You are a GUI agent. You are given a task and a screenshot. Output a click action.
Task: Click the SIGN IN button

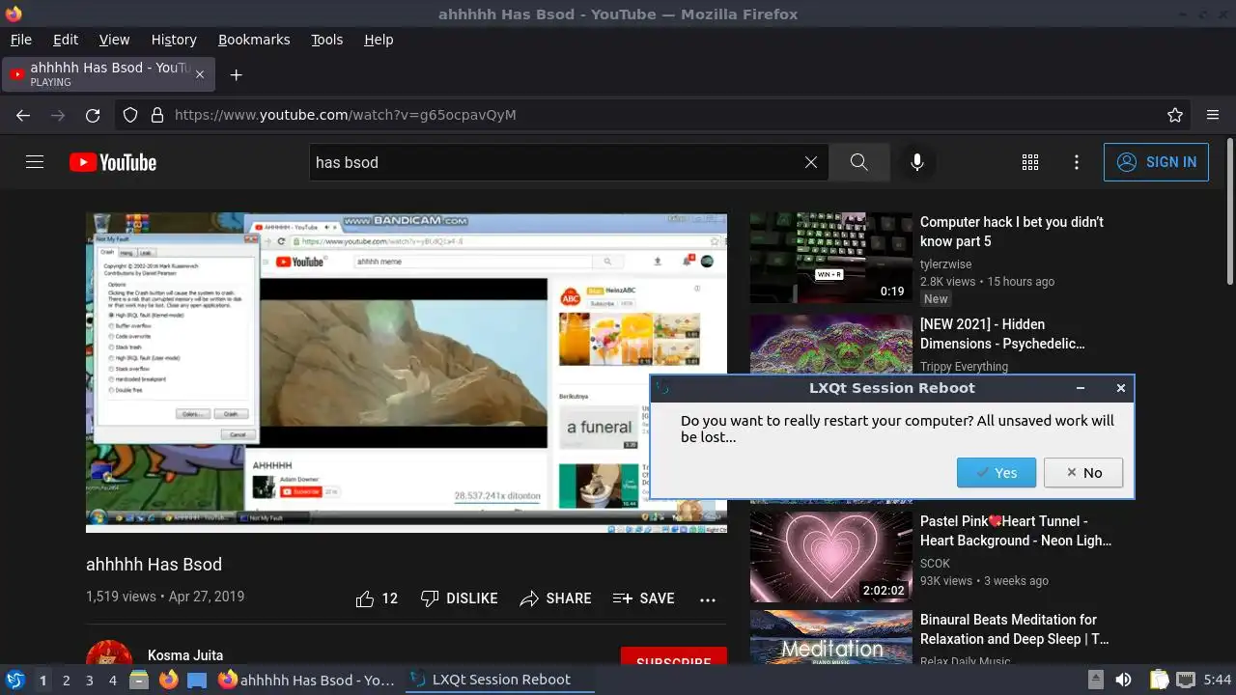coord(1156,162)
